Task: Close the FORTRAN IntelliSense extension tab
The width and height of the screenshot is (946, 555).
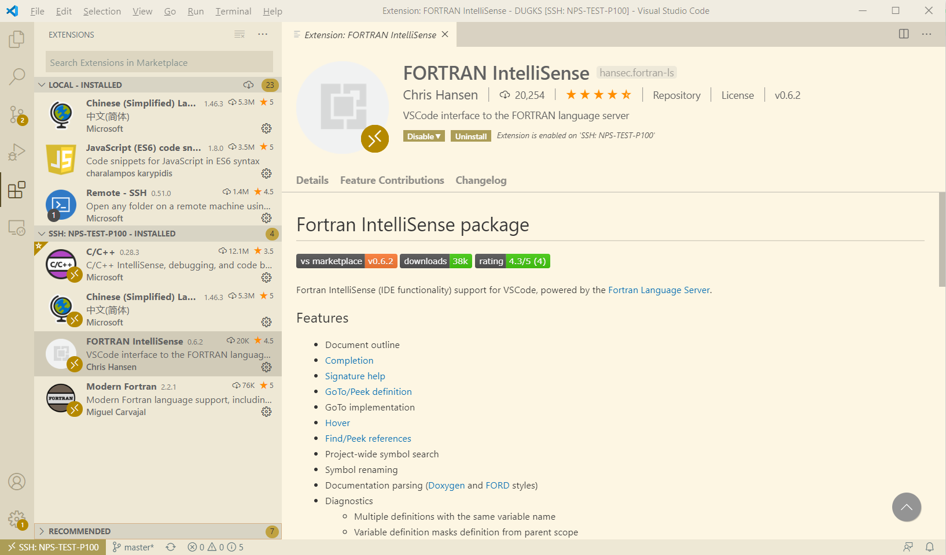Action: (x=445, y=35)
